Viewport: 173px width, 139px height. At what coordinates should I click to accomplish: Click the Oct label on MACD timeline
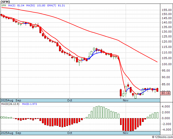point(70,133)
